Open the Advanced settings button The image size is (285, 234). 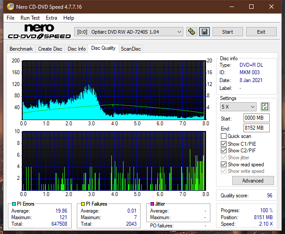(x=253, y=181)
